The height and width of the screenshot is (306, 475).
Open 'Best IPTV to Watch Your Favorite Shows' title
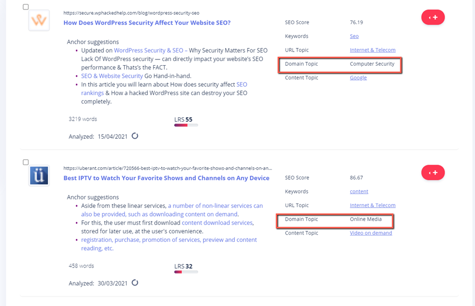(x=166, y=178)
